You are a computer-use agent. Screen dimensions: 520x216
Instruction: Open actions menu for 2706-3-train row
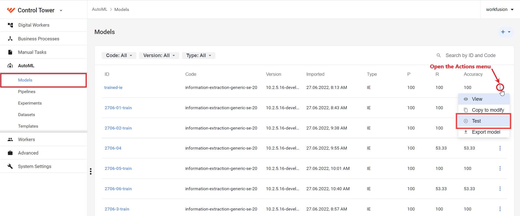click(x=500, y=209)
